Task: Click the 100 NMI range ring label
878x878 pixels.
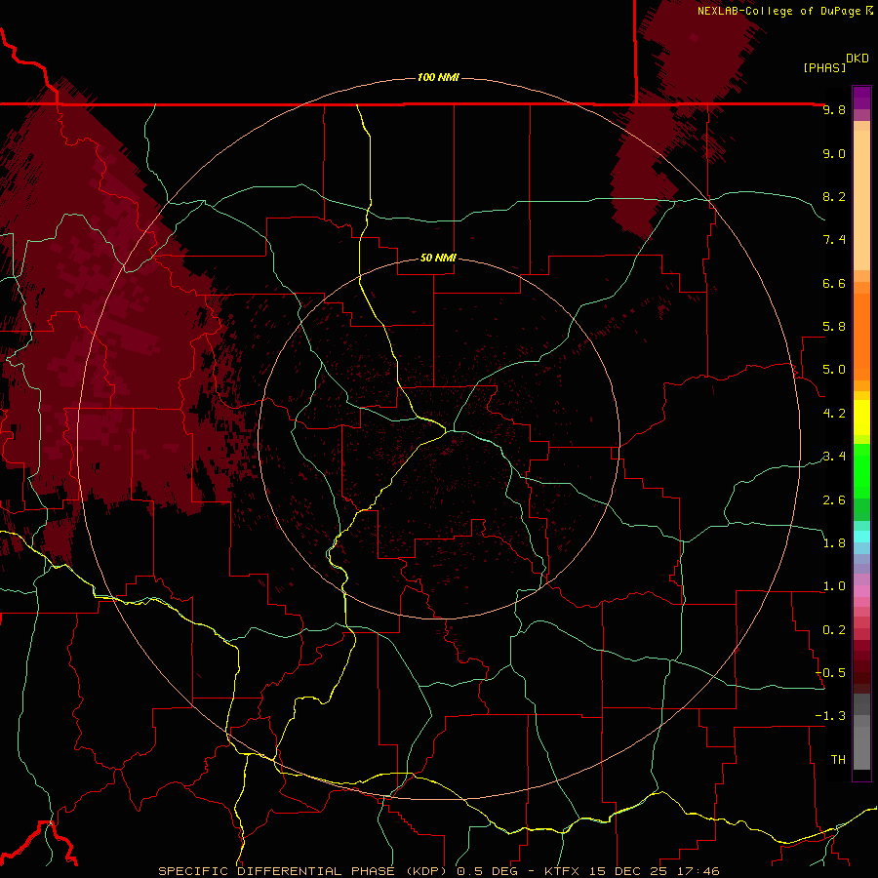Action: [x=438, y=77]
